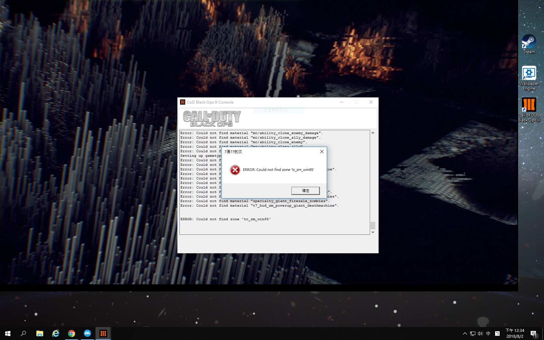The height and width of the screenshot is (340, 544).
Task: Click the console scrollbar down arrow
Action: coord(373,232)
